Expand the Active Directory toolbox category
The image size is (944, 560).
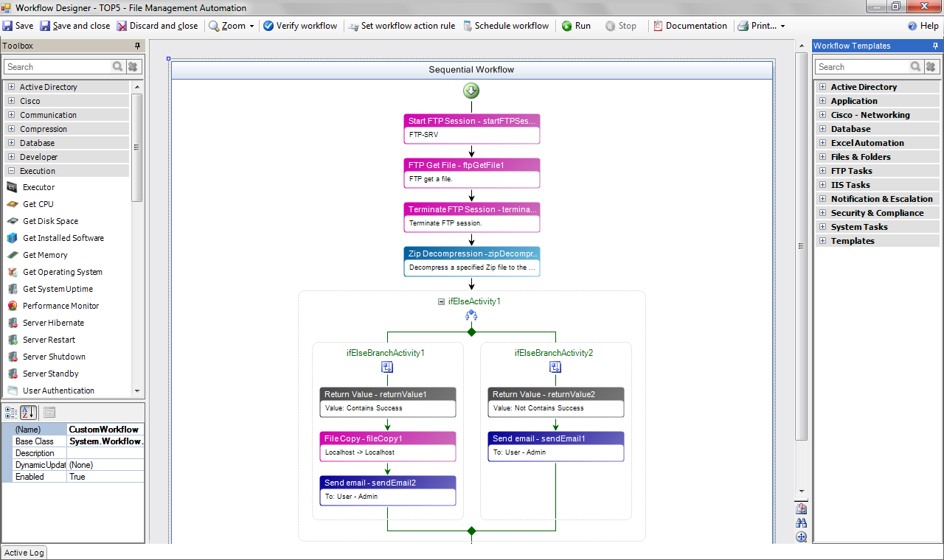pyautogui.click(x=10, y=86)
